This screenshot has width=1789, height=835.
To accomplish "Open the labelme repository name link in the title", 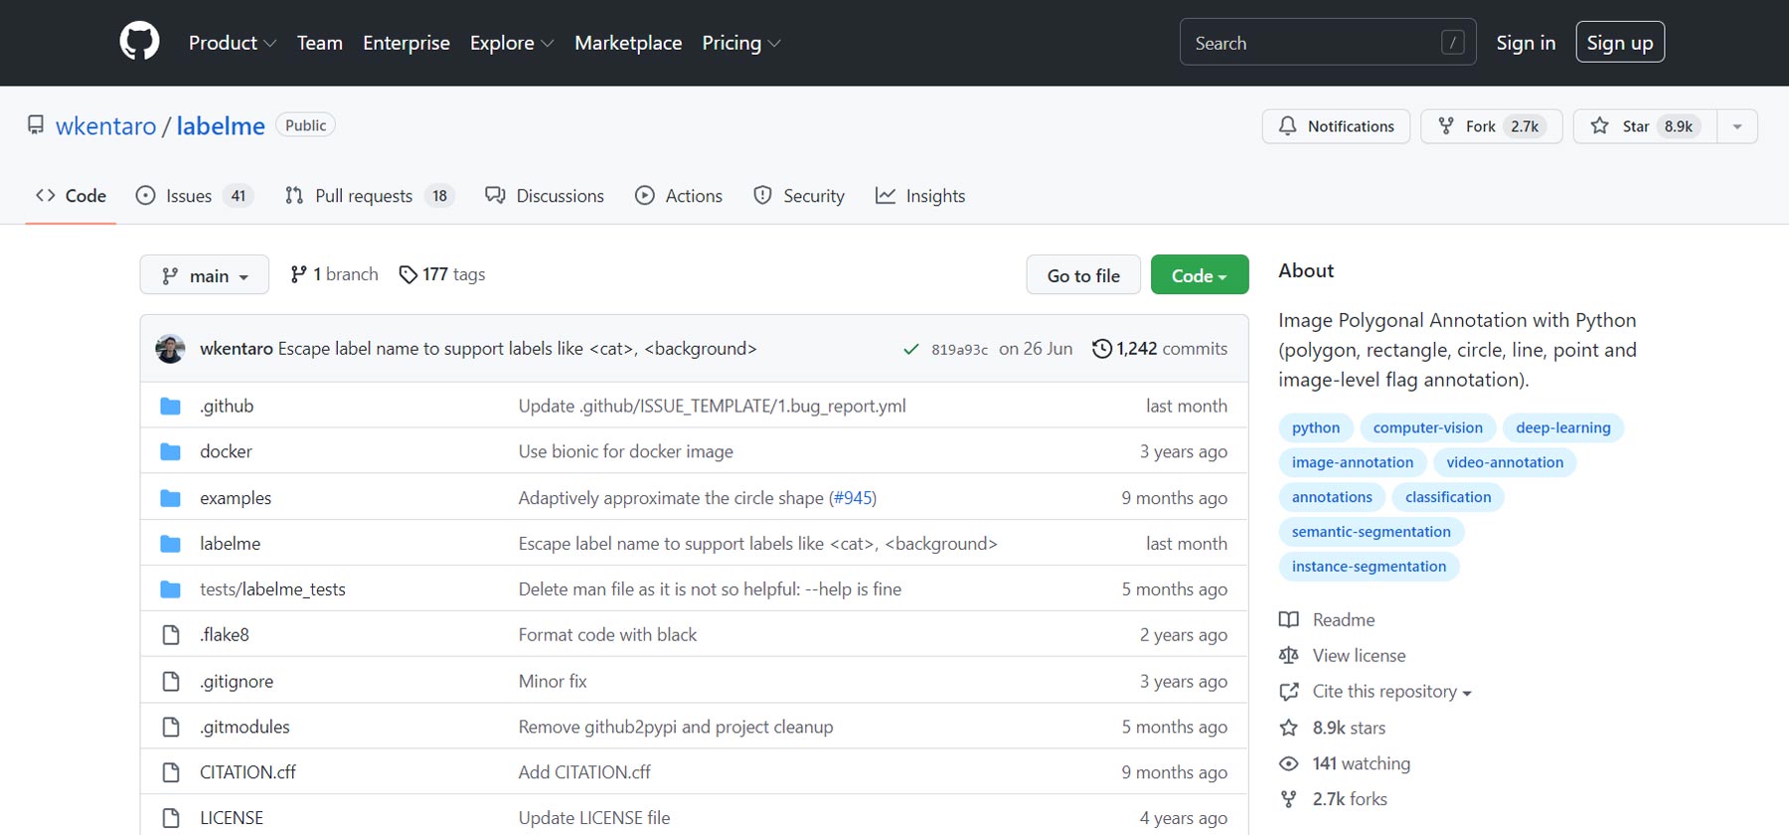I will [x=221, y=126].
